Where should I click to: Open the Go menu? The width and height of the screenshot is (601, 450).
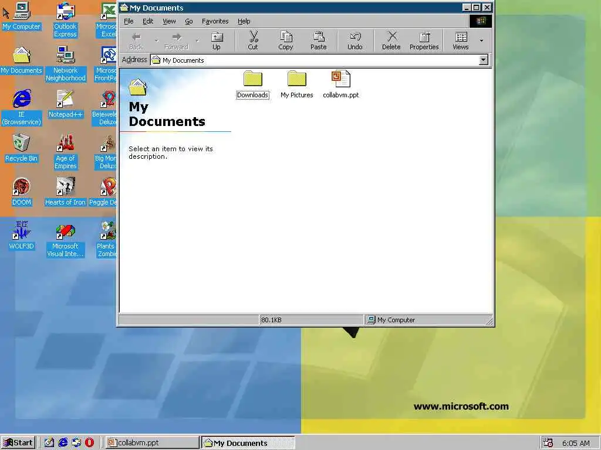(x=189, y=21)
